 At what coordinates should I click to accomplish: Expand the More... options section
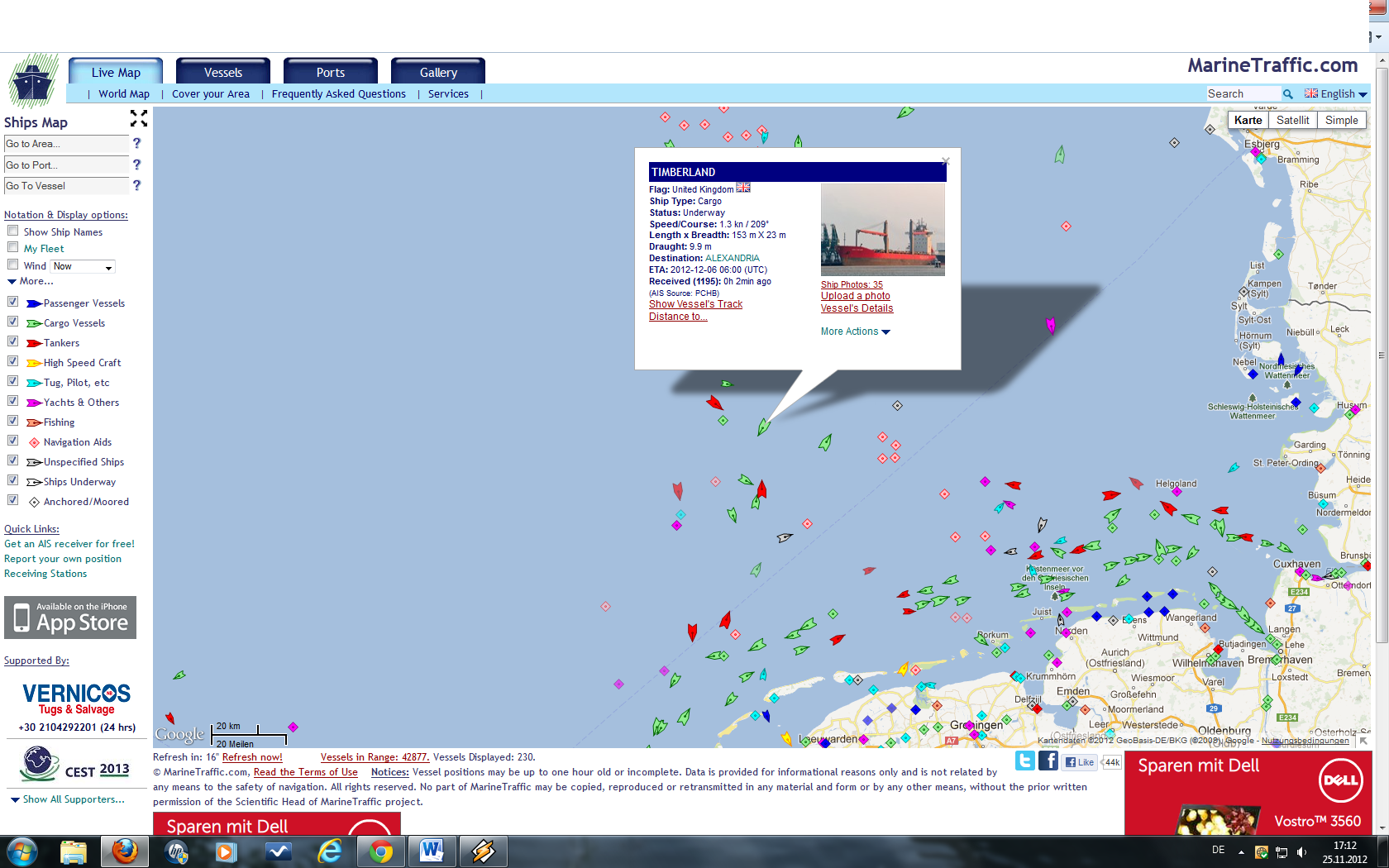click(31, 281)
